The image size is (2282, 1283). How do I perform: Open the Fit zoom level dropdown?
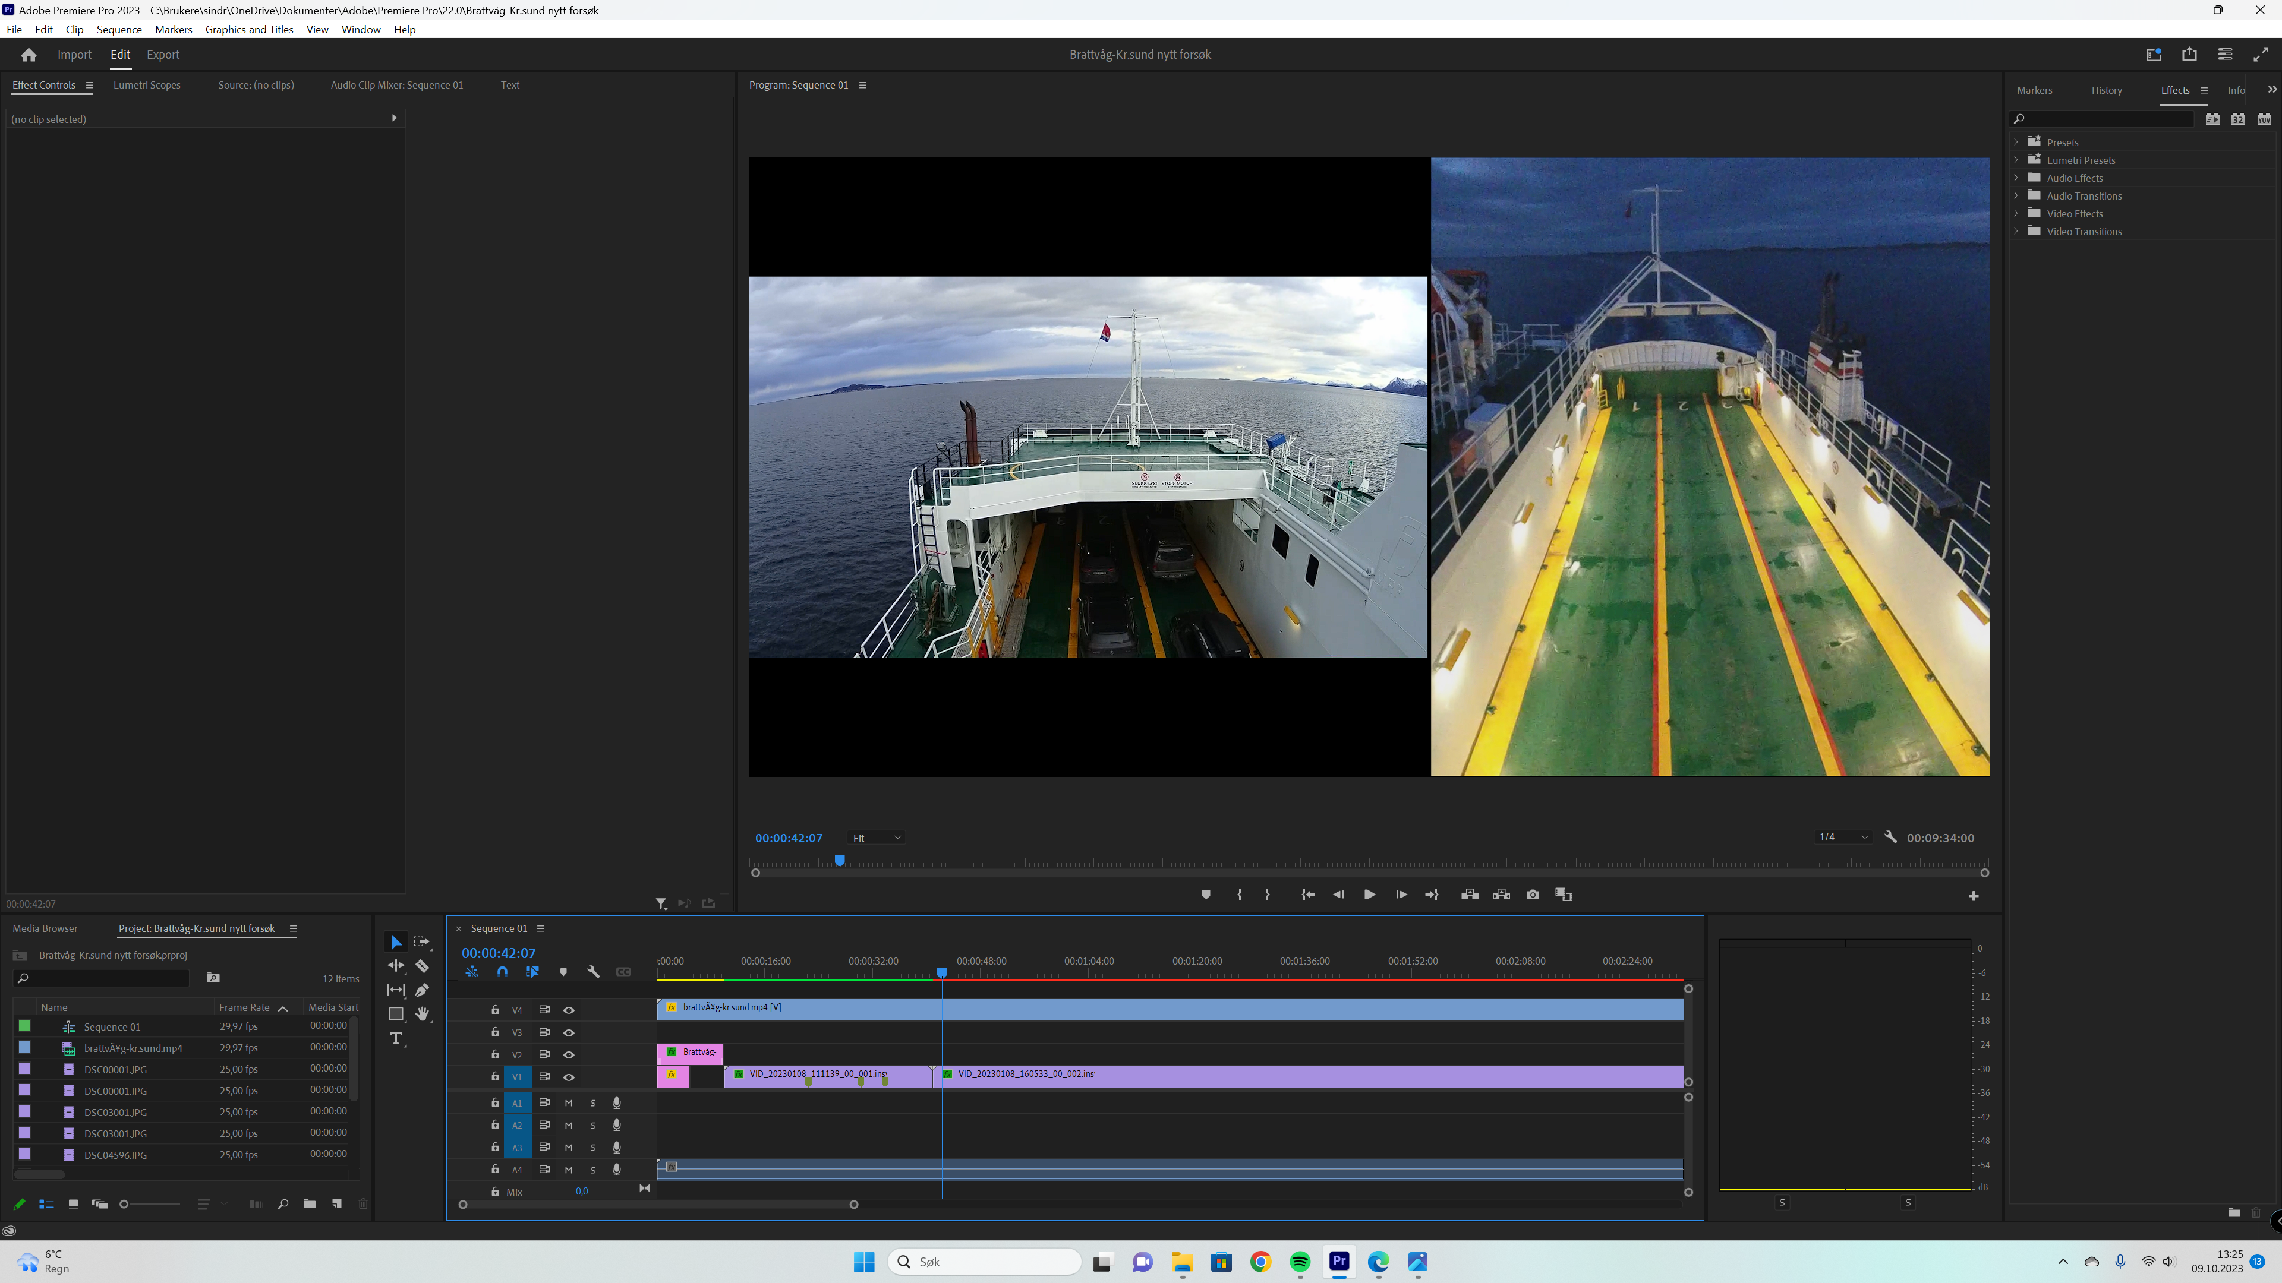[x=876, y=838]
